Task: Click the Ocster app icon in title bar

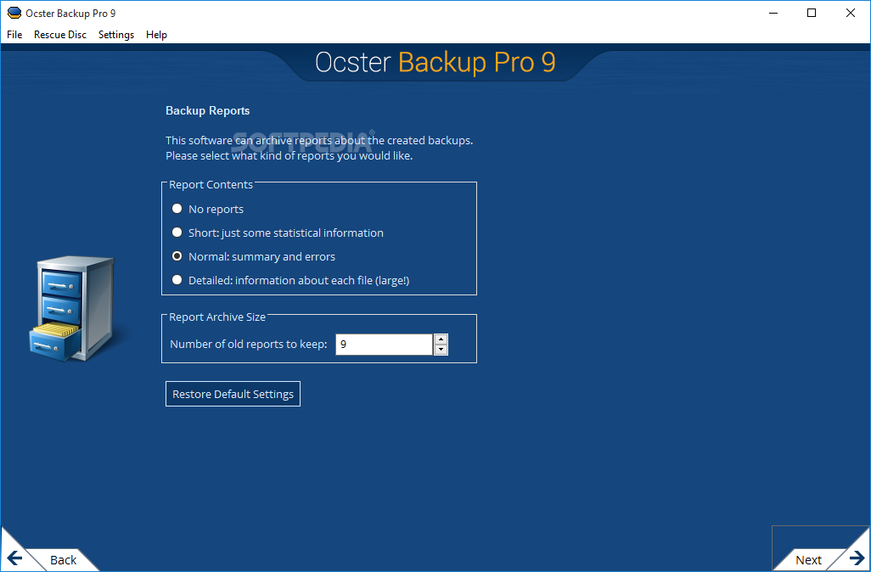Action: click(14, 13)
